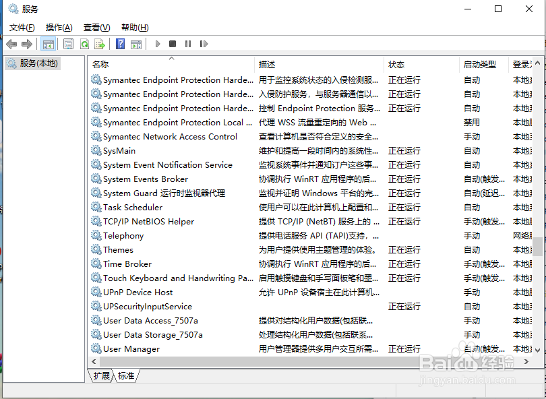Click the gear icon of SysMain service
Screen dimensions: 546x399
point(96,150)
